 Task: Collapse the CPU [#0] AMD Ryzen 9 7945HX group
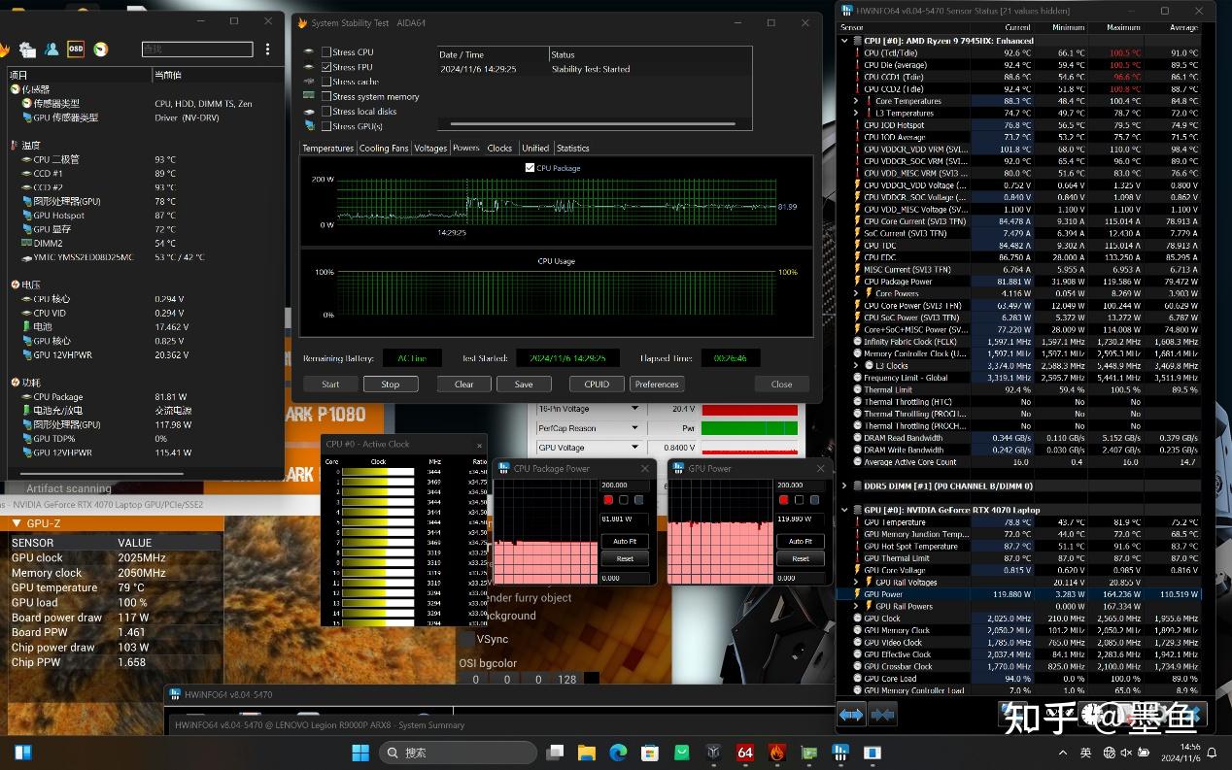pos(843,41)
